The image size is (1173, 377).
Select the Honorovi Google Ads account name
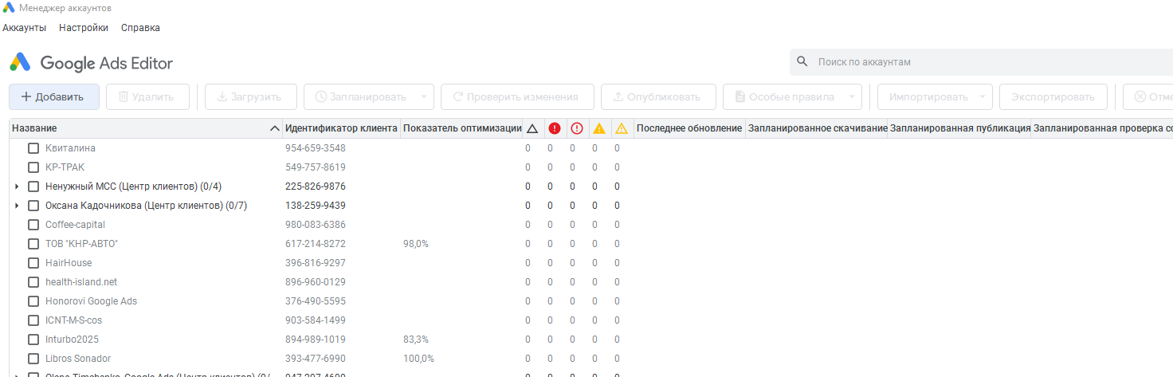[x=91, y=301]
